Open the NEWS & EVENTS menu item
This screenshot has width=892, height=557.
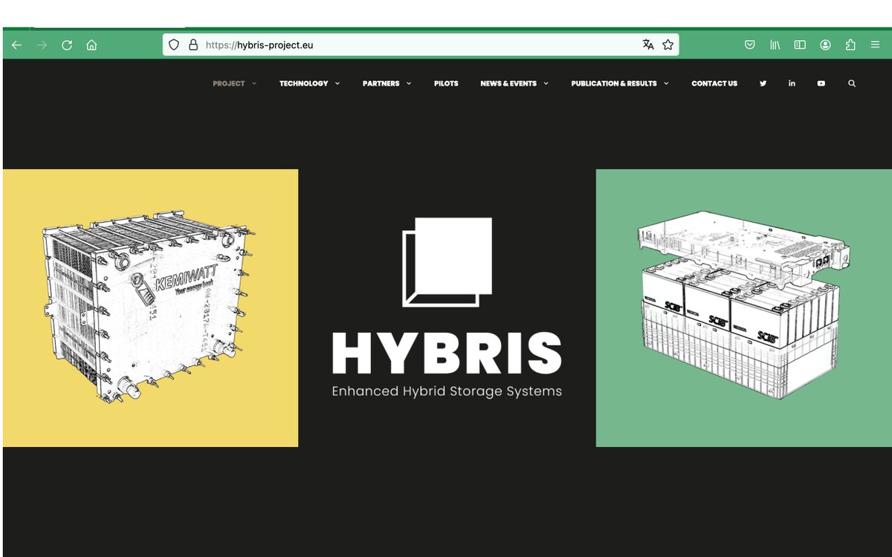508,83
